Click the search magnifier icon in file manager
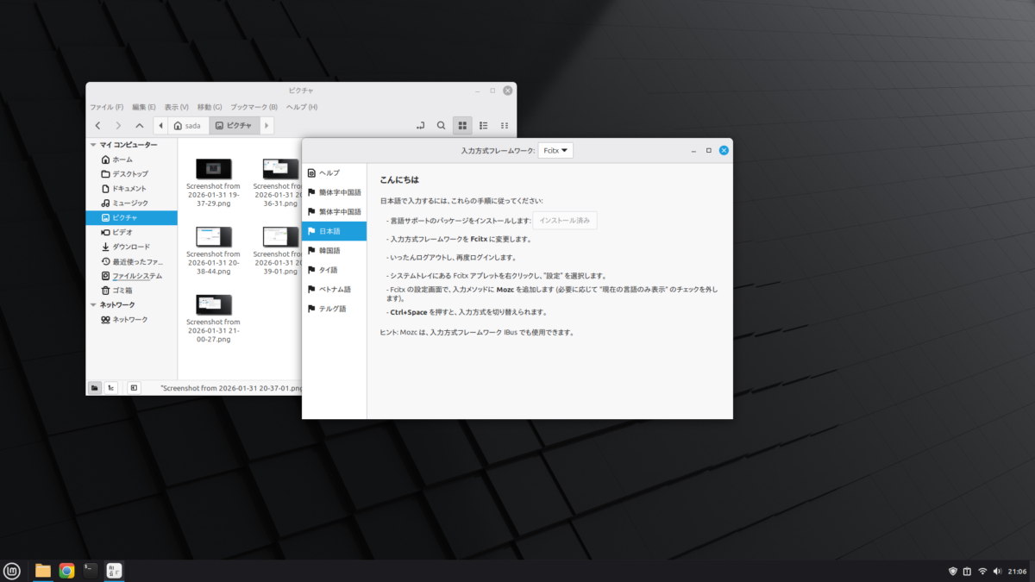This screenshot has width=1035, height=582. [x=441, y=126]
